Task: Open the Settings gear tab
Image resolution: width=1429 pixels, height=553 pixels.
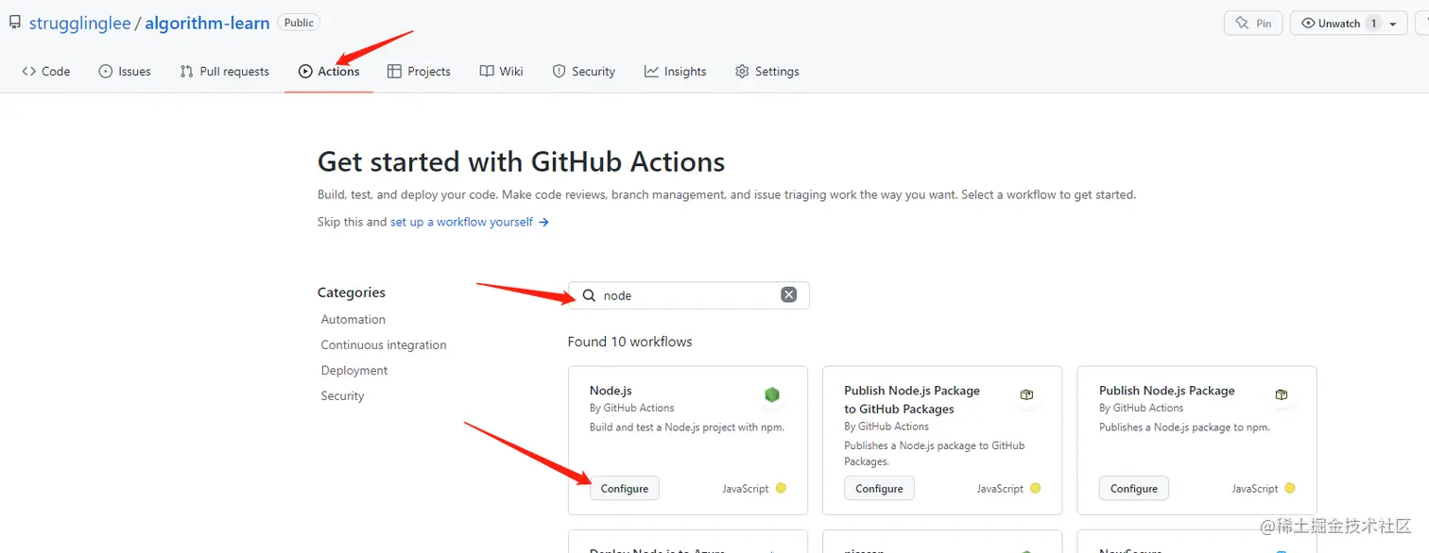Action: coord(767,71)
